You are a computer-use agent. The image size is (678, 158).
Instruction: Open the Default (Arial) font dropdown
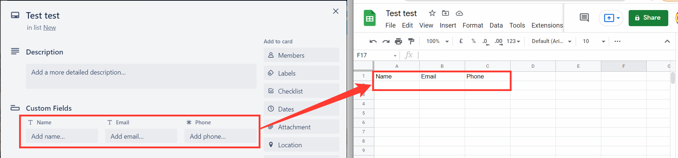coord(552,41)
